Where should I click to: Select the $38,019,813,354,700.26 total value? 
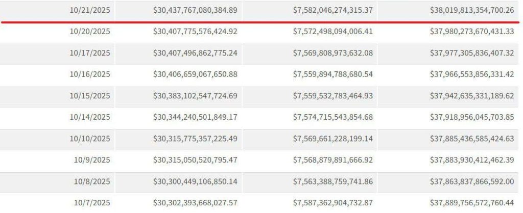[x=472, y=10]
